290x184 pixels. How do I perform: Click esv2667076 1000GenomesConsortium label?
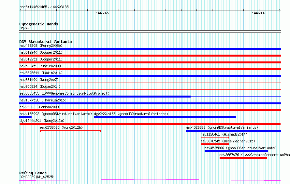point(254,155)
